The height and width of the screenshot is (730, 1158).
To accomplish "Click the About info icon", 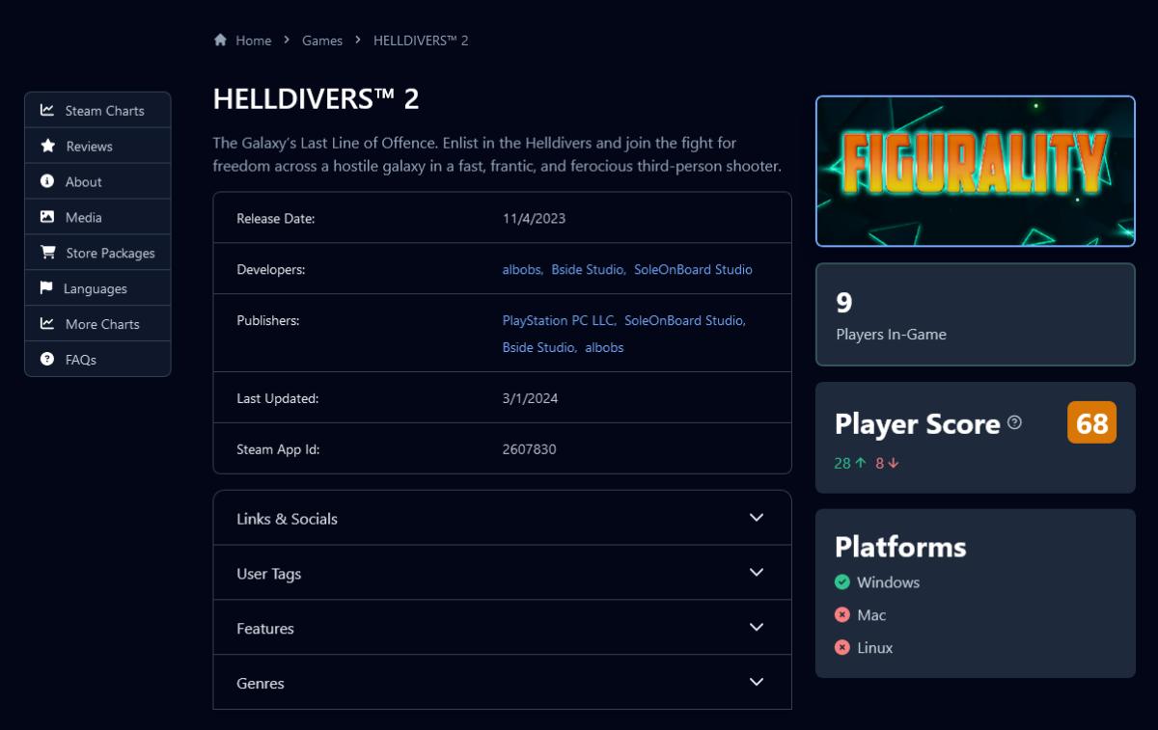I will click(47, 181).
